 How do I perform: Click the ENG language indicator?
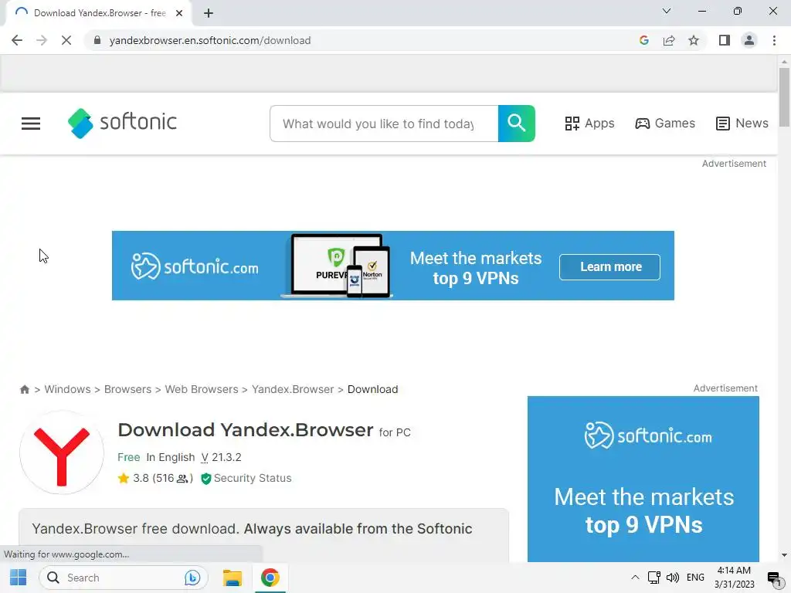pos(695,578)
